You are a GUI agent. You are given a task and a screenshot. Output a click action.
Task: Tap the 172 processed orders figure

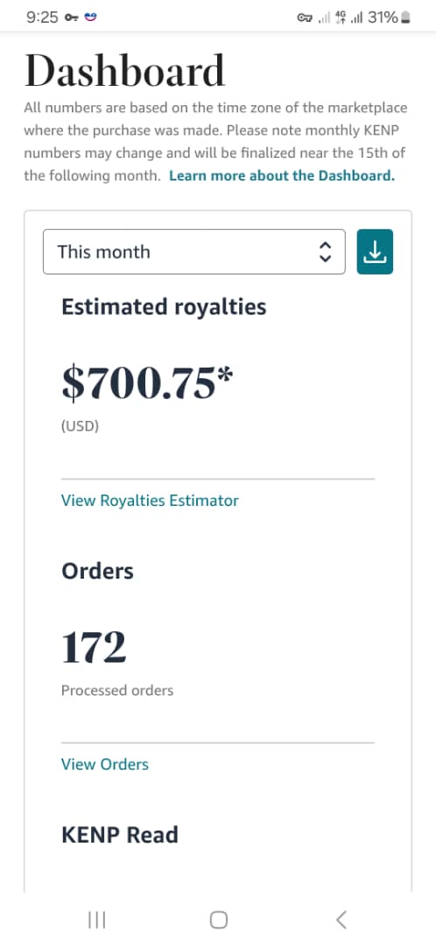[x=94, y=647]
